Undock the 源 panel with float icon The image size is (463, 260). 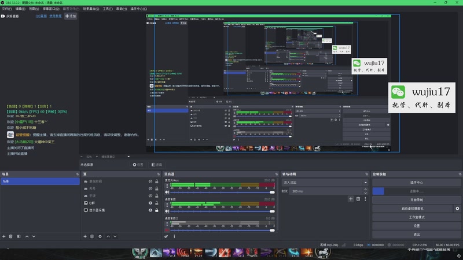click(x=158, y=174)
